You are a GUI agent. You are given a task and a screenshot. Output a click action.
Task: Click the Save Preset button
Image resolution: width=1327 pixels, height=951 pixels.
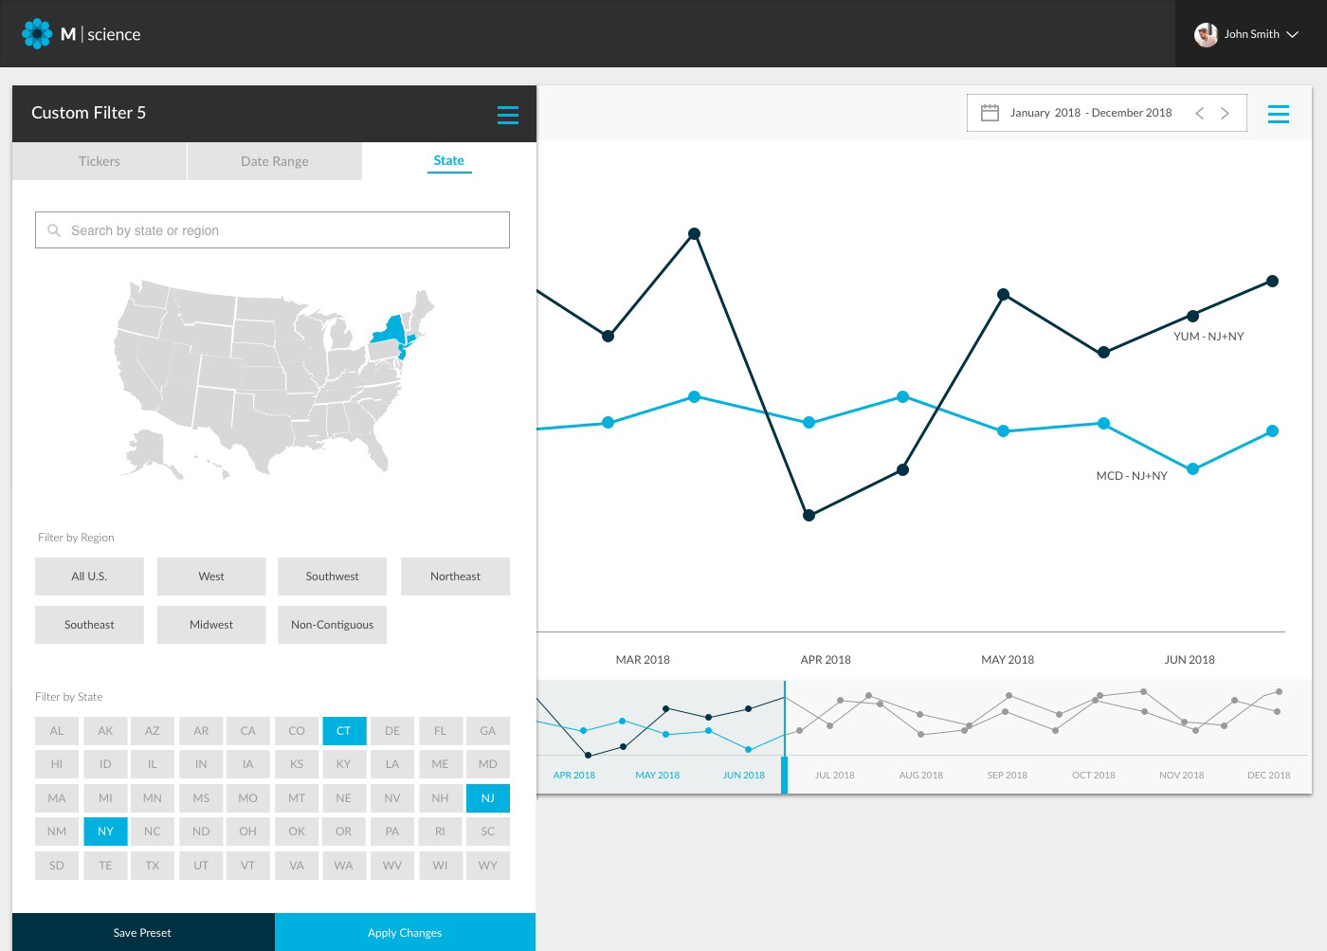[143, 932]
